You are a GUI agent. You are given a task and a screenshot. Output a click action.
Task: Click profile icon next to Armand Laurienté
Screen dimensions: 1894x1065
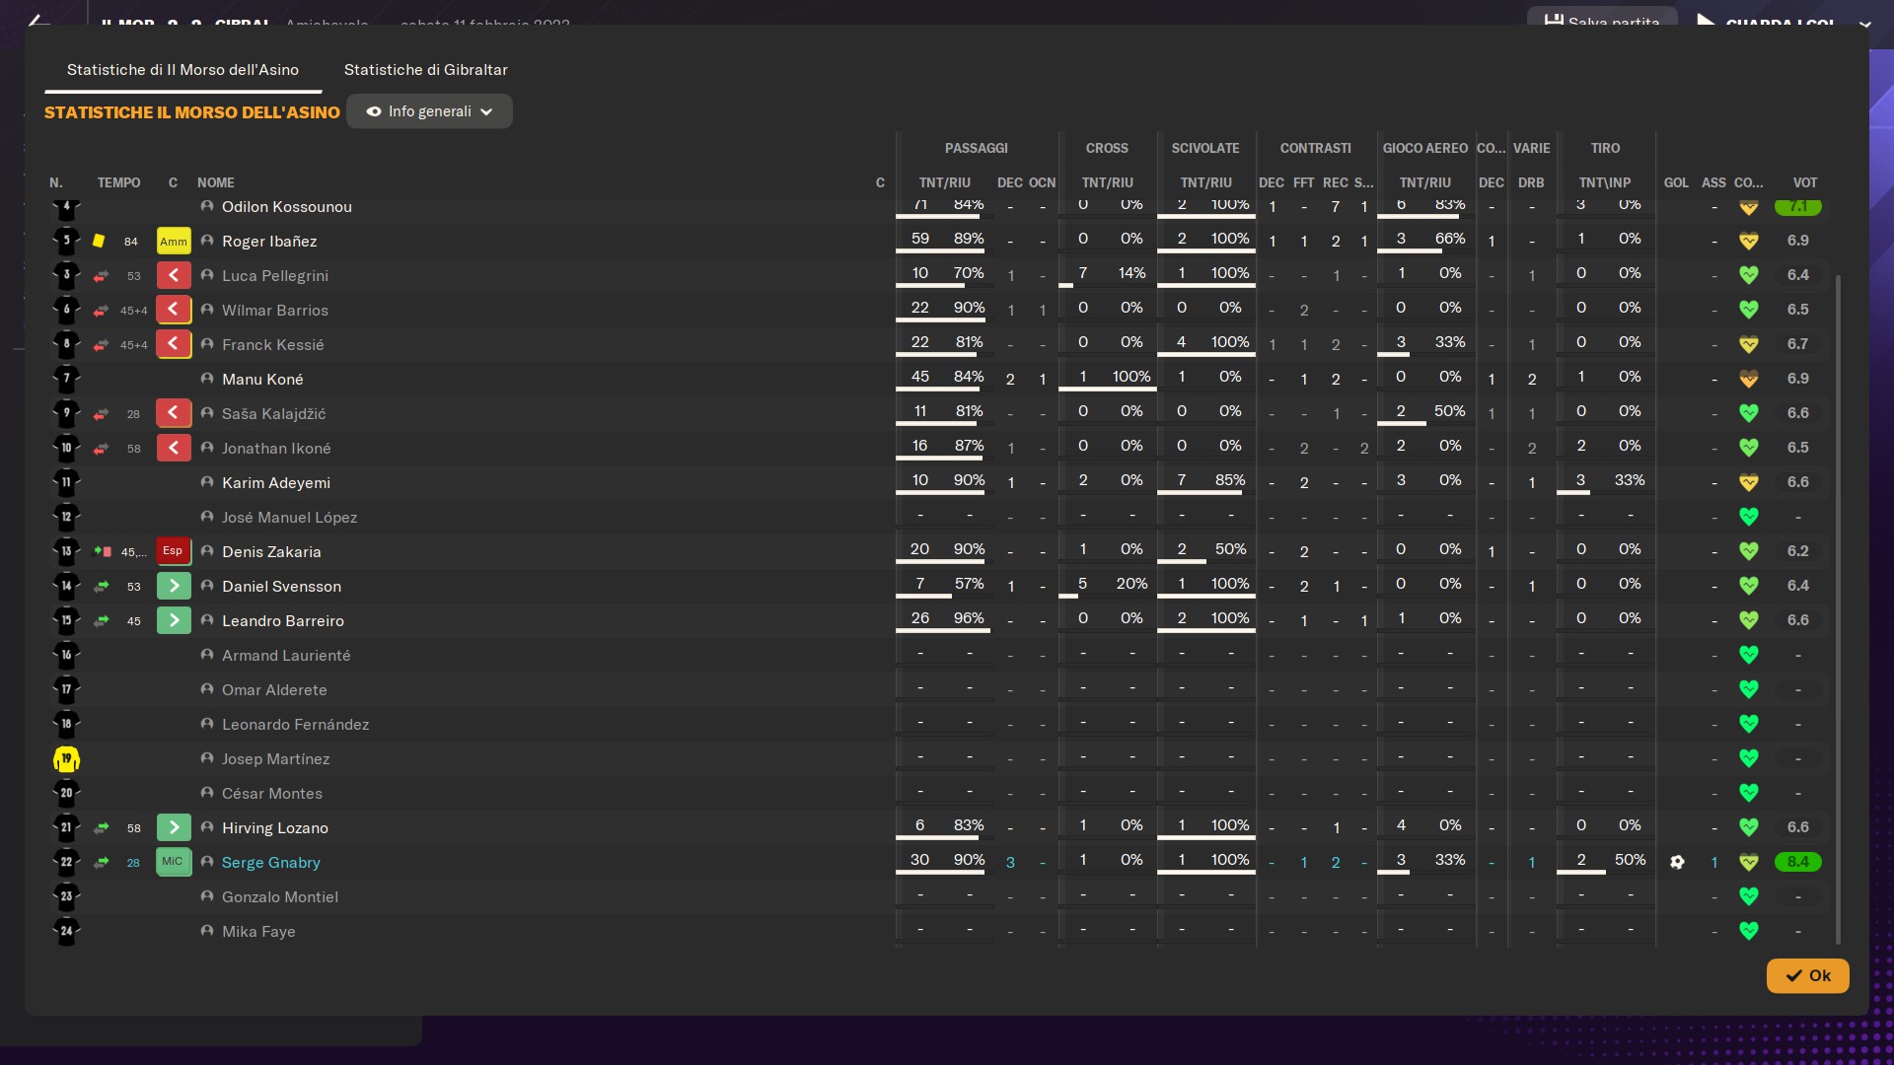207,655
